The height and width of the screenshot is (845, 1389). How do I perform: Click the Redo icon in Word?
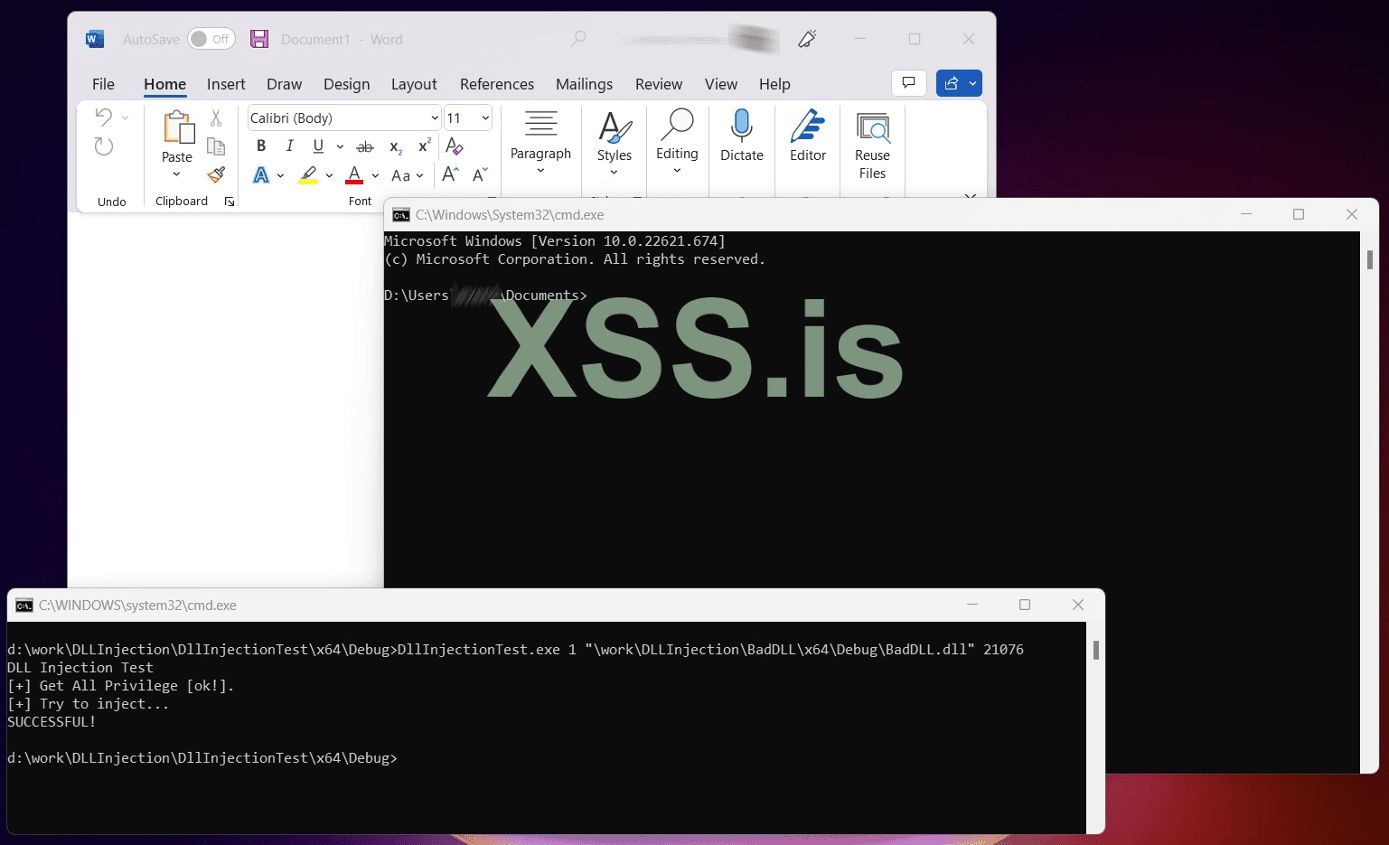tap(104, 146)
